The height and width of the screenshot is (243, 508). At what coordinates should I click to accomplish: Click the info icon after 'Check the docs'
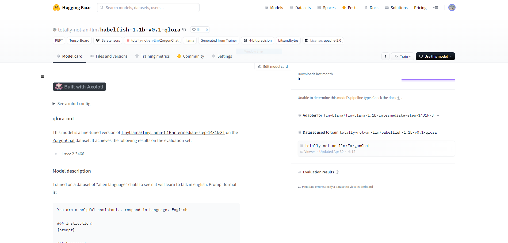coord(399,98)
